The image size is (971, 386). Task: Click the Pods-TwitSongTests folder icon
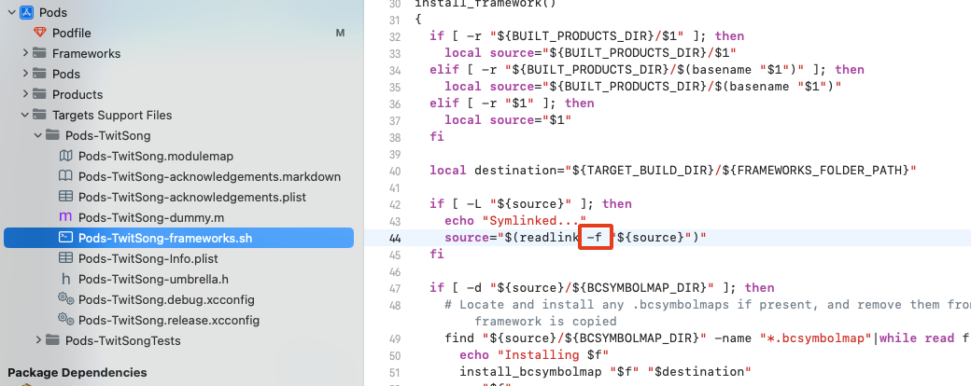53,340
